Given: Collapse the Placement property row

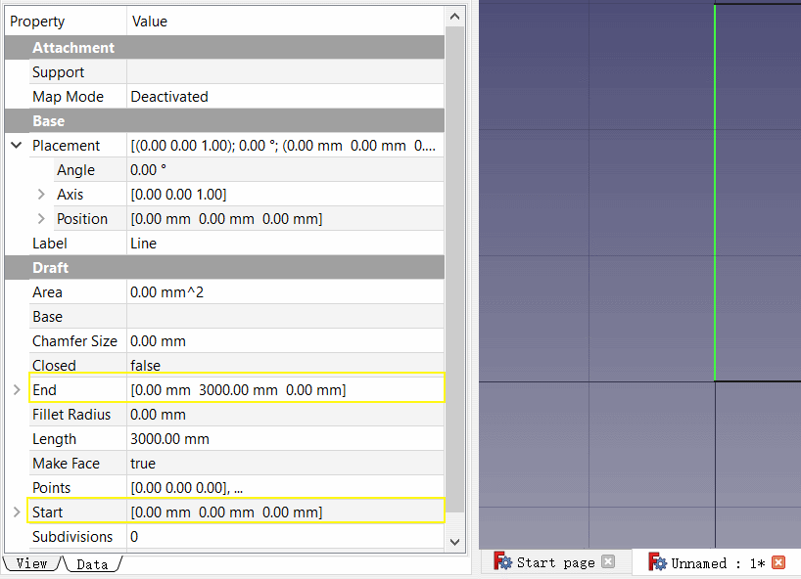Looking at the screenshot, I should [17, 146].
